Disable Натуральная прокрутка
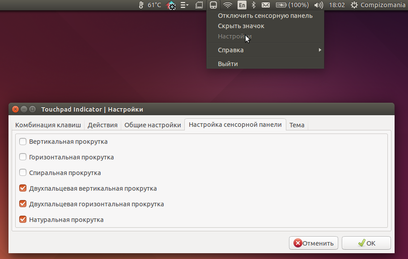Screen dimensions: 408x259 22,219
